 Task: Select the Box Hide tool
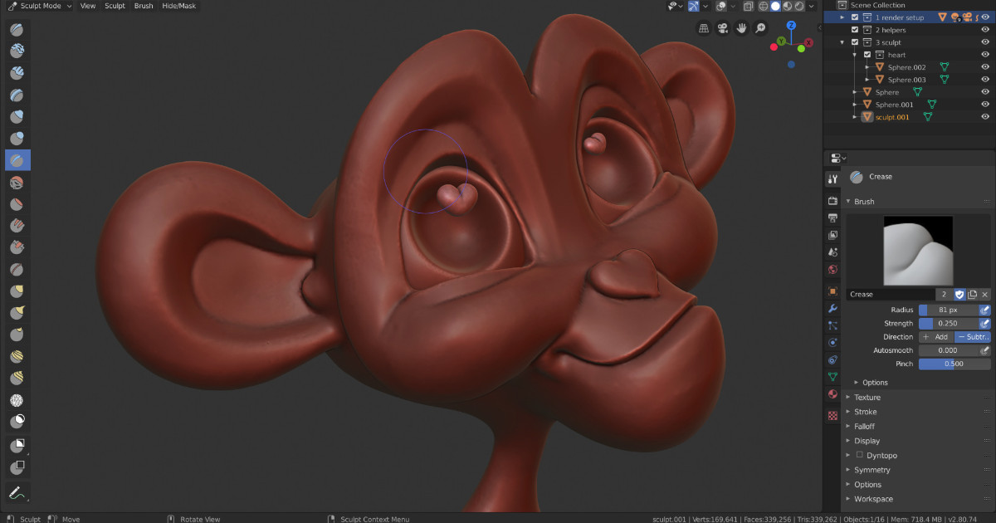coord(17,468)
